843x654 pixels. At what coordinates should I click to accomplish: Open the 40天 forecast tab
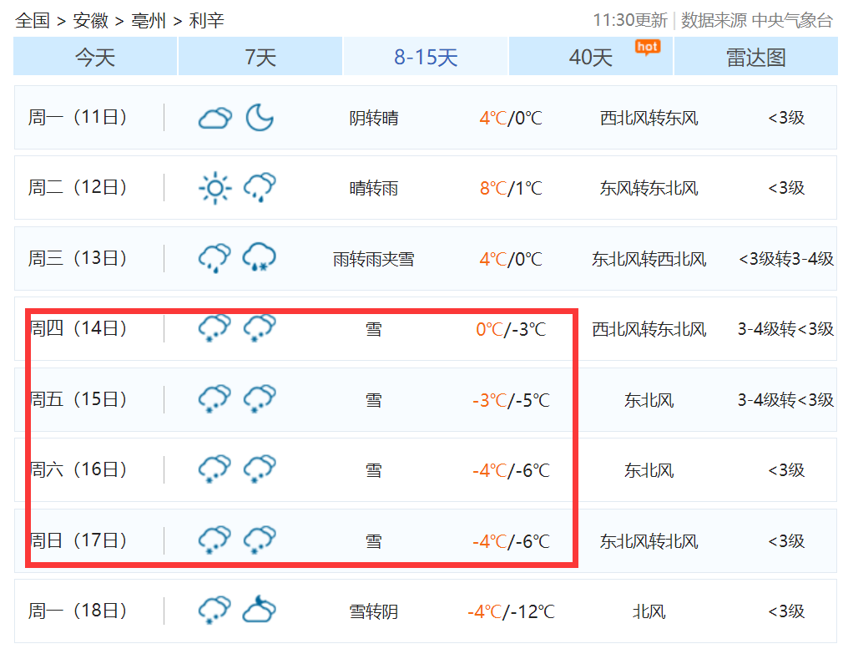point(591,57)
